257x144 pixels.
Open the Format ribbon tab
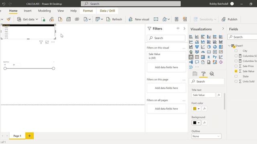(88, 11)
